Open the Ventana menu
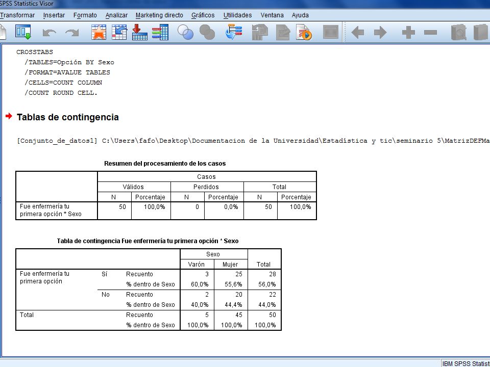The width and height of the screenshot is (490, 367). point(272,15)
